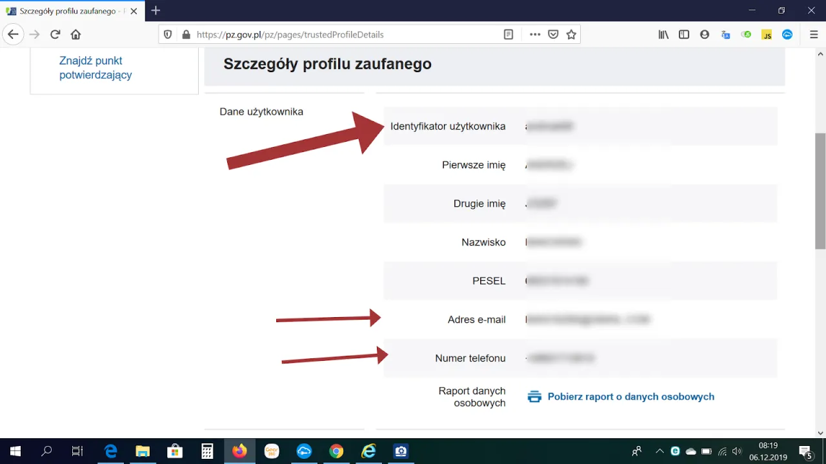Screen dimensions: 826x464
Task: Open the blue cloud key extension
Action: click(x=787, y=34)
